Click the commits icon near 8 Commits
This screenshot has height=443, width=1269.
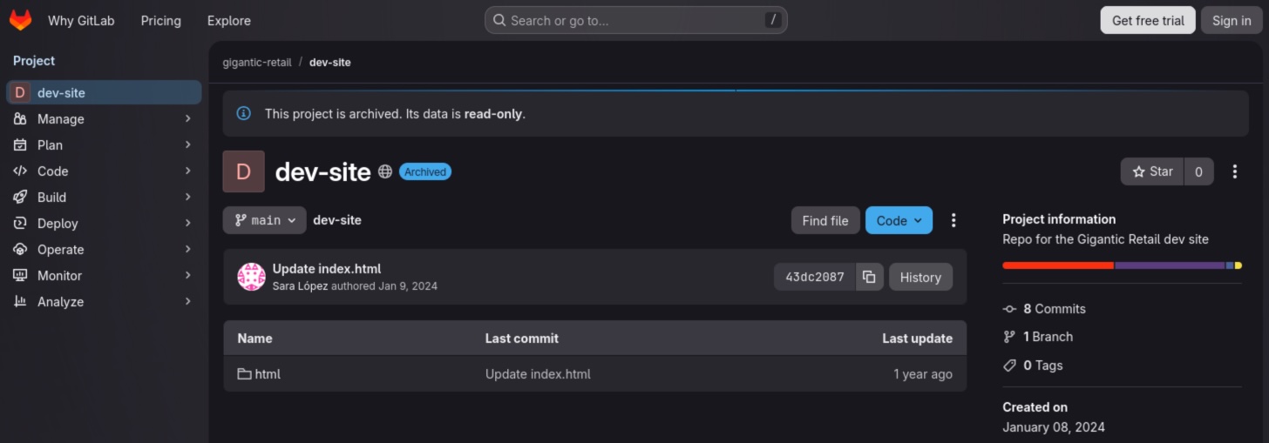point(1009,309)
